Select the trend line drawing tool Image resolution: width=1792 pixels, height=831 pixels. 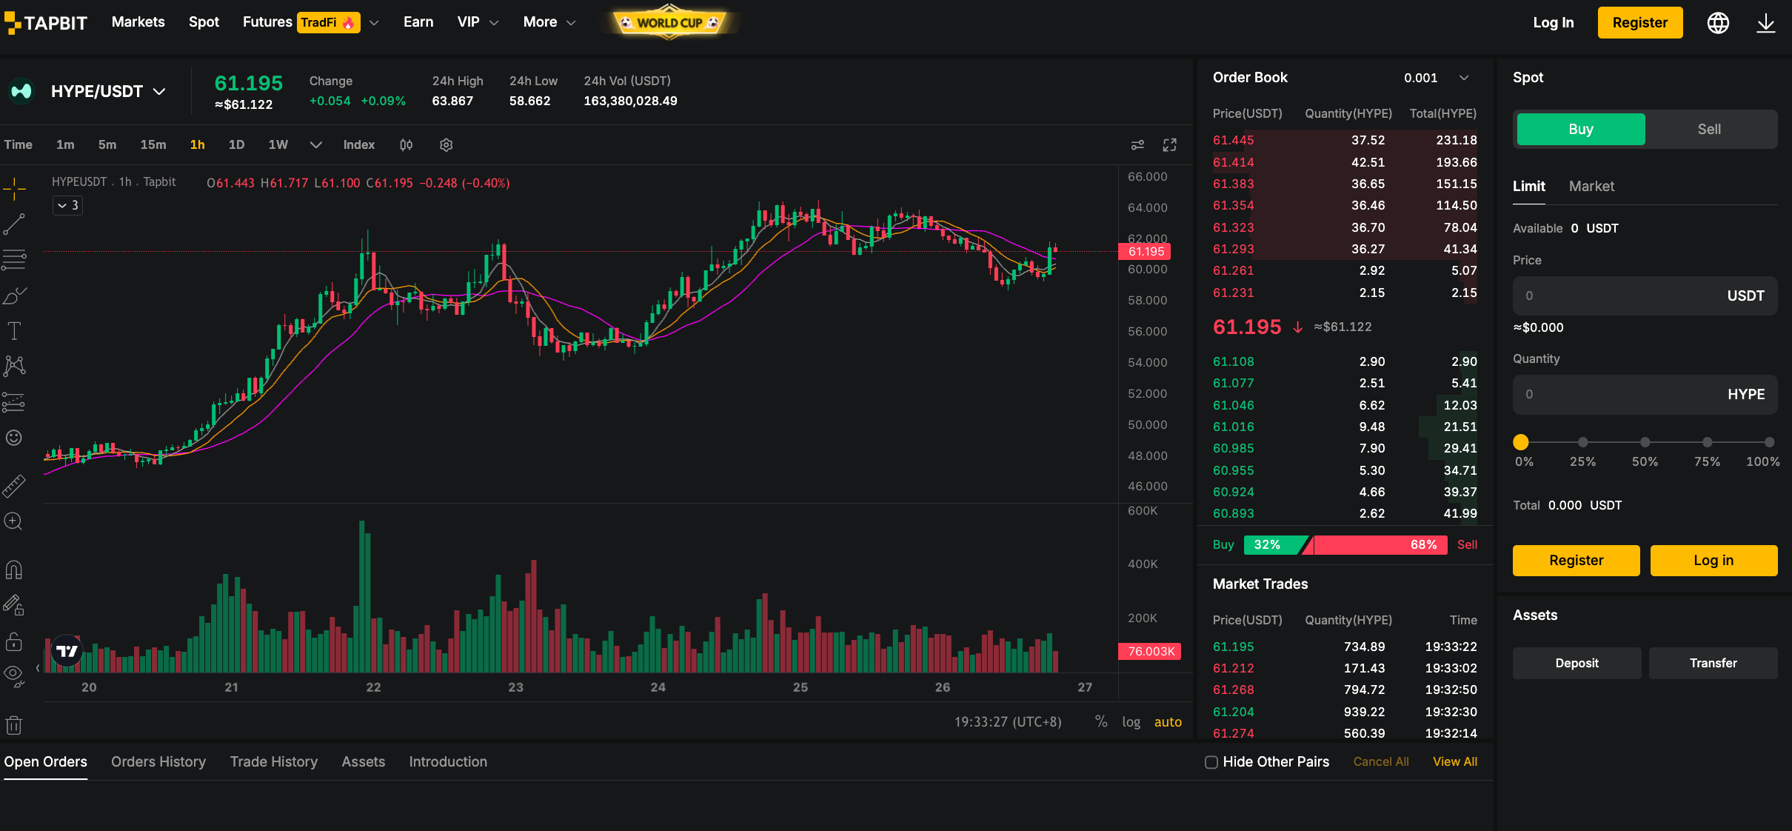click(x=14, y=224)
